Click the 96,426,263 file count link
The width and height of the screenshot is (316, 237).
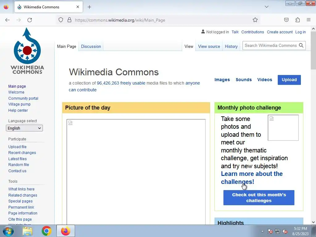(108, 83)
